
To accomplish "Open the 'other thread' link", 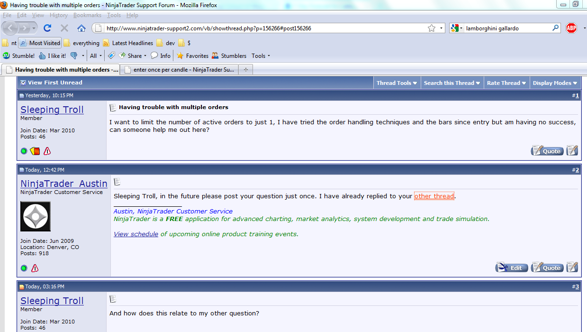I will tap(434, 196).
